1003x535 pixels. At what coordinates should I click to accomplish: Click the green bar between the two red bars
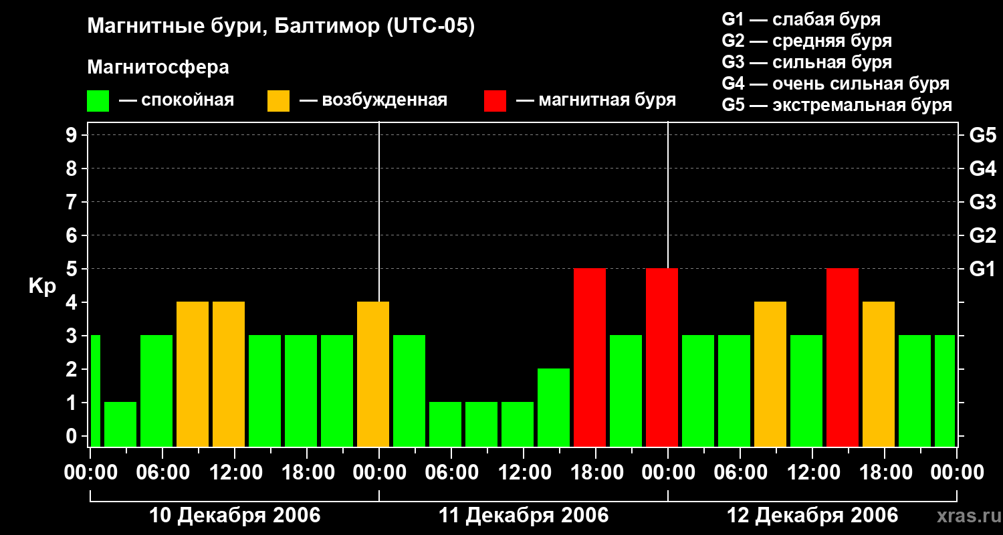pyautogui.click(x=626, y=391)
